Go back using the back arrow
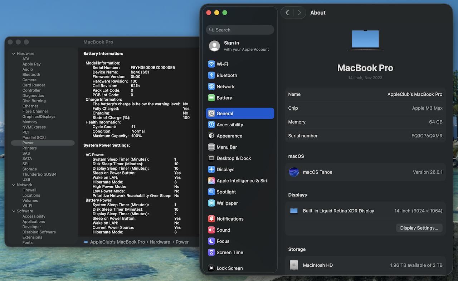Image resolution: width=458 pixels, height=281 pixels. pyautogui.click(x=287, y=13)
